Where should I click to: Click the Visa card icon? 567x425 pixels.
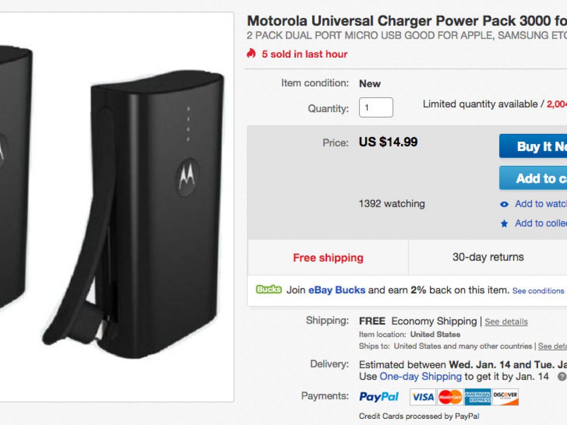click(422, 397)
